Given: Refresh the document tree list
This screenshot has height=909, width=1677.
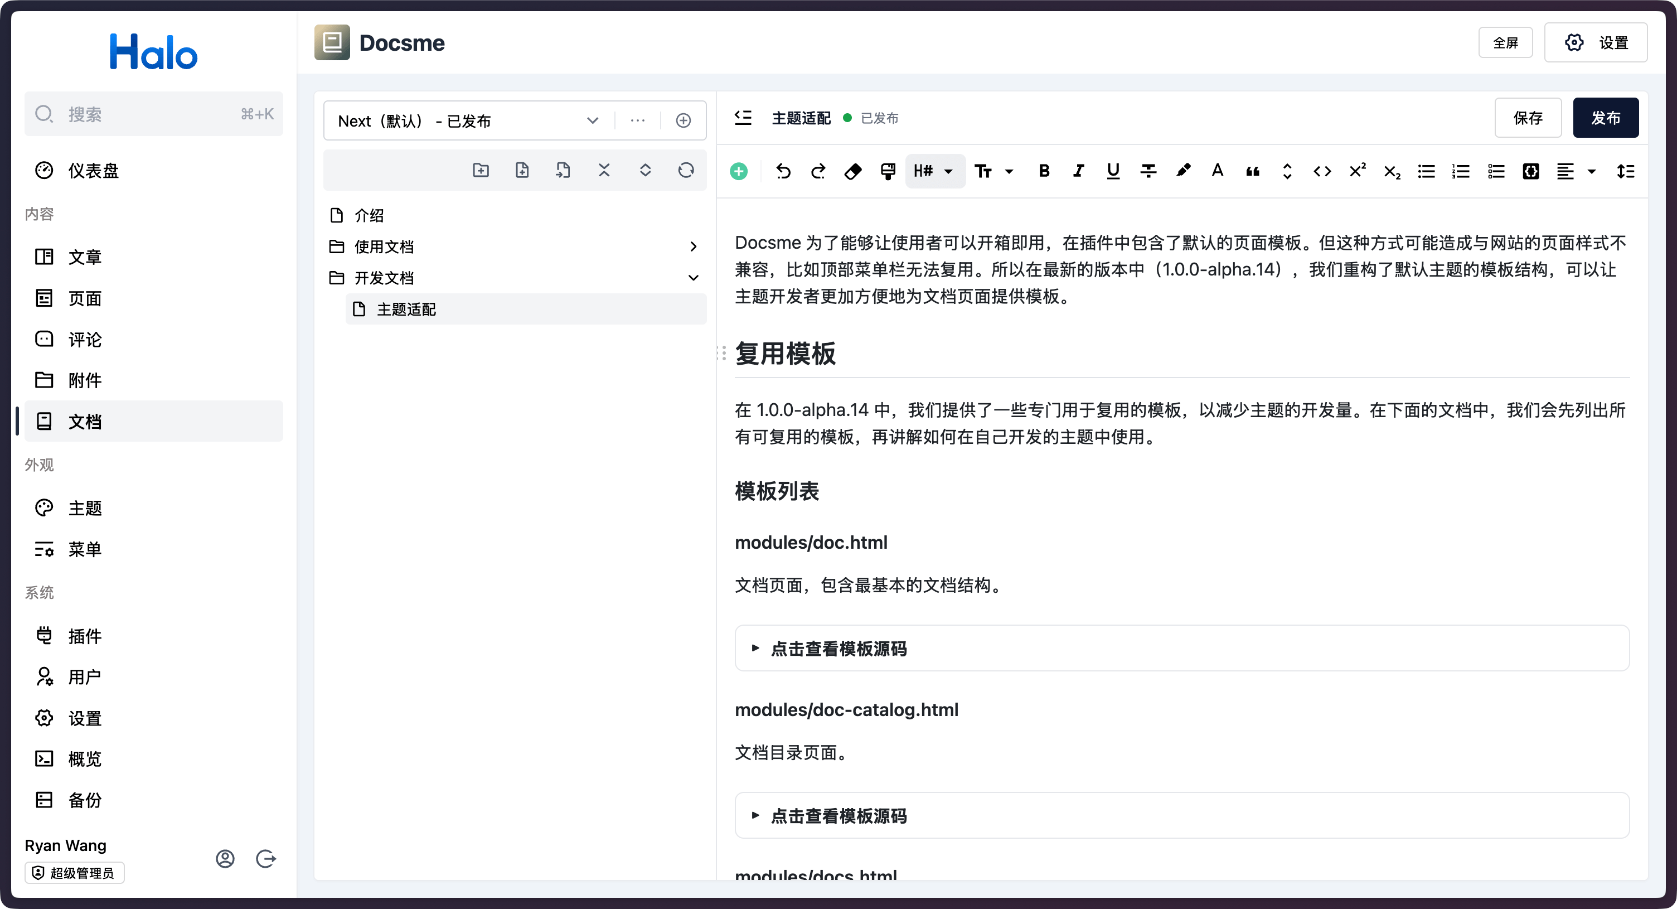Looking at the screenshot, I should point(686,171).
